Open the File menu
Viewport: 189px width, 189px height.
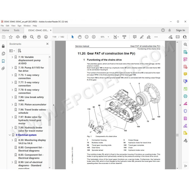coord(2,26)
